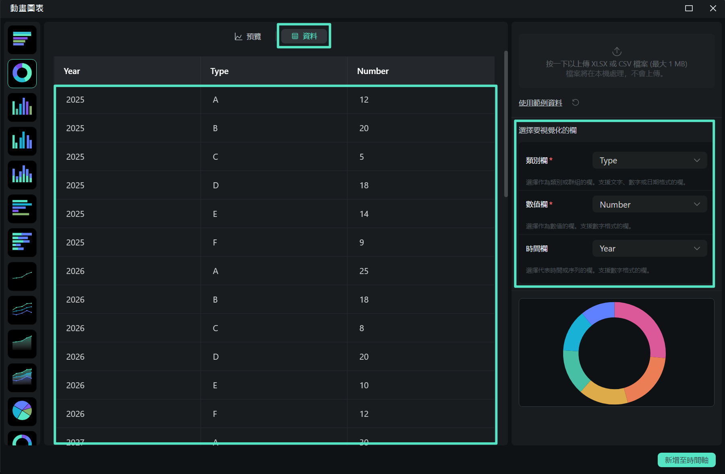
Task: Open the 類別欄 Type dropdown
Action: tap(649, 161)
